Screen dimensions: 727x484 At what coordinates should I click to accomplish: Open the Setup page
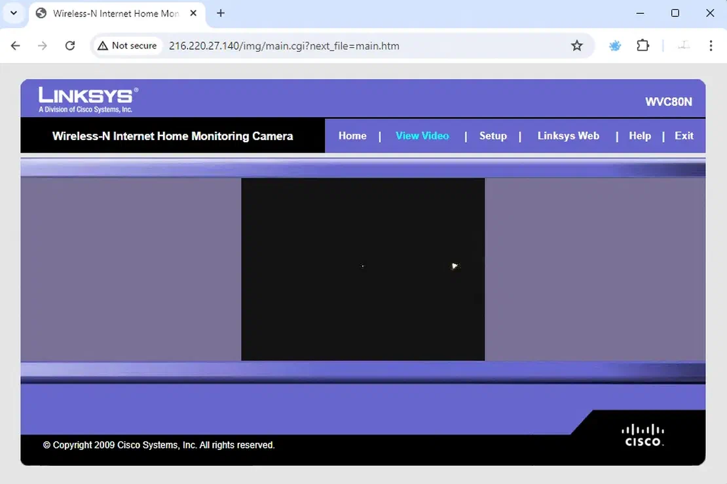tap(493, 136)
